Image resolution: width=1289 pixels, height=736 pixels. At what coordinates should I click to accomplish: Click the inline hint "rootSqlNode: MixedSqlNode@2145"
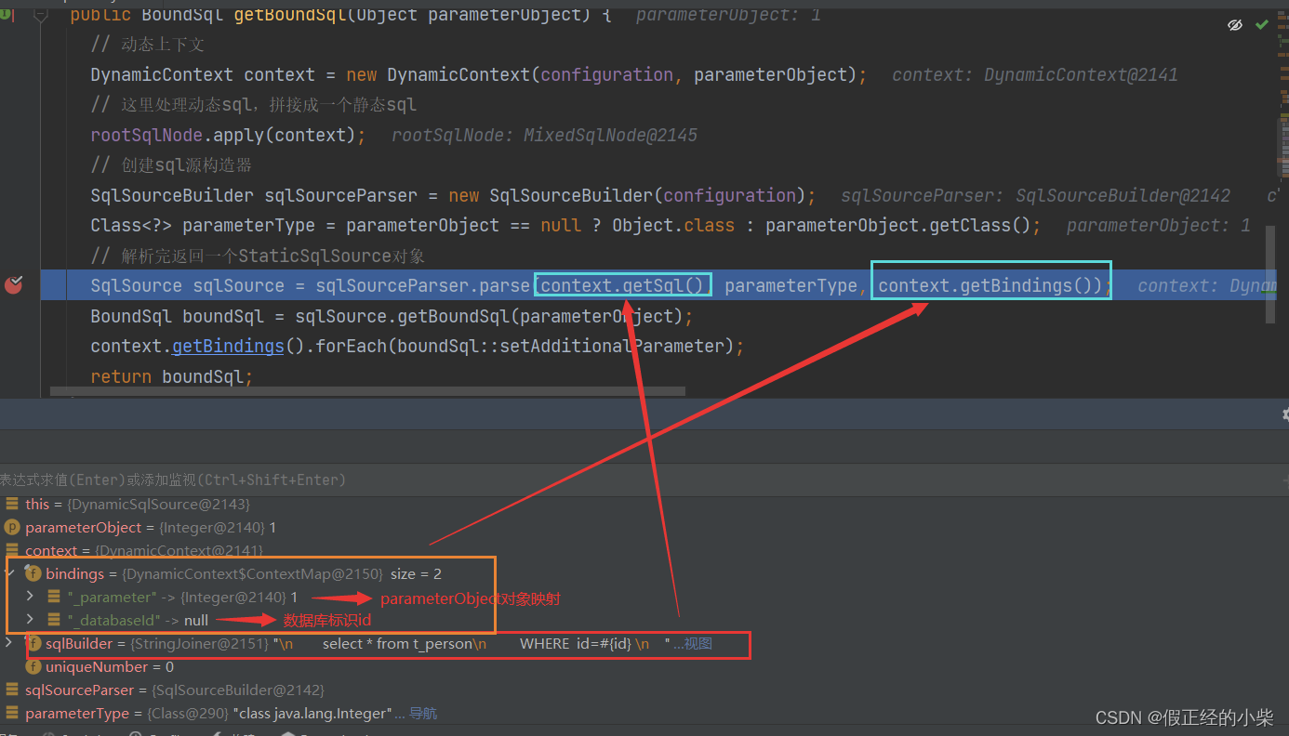click(x=544, y=135)
